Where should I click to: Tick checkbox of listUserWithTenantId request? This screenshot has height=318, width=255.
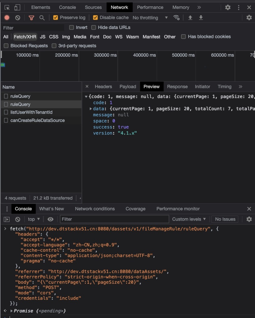tap(6, 112)
